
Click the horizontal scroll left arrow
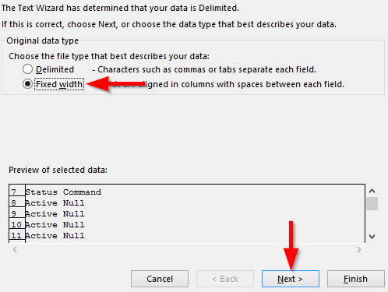[15, 249]
